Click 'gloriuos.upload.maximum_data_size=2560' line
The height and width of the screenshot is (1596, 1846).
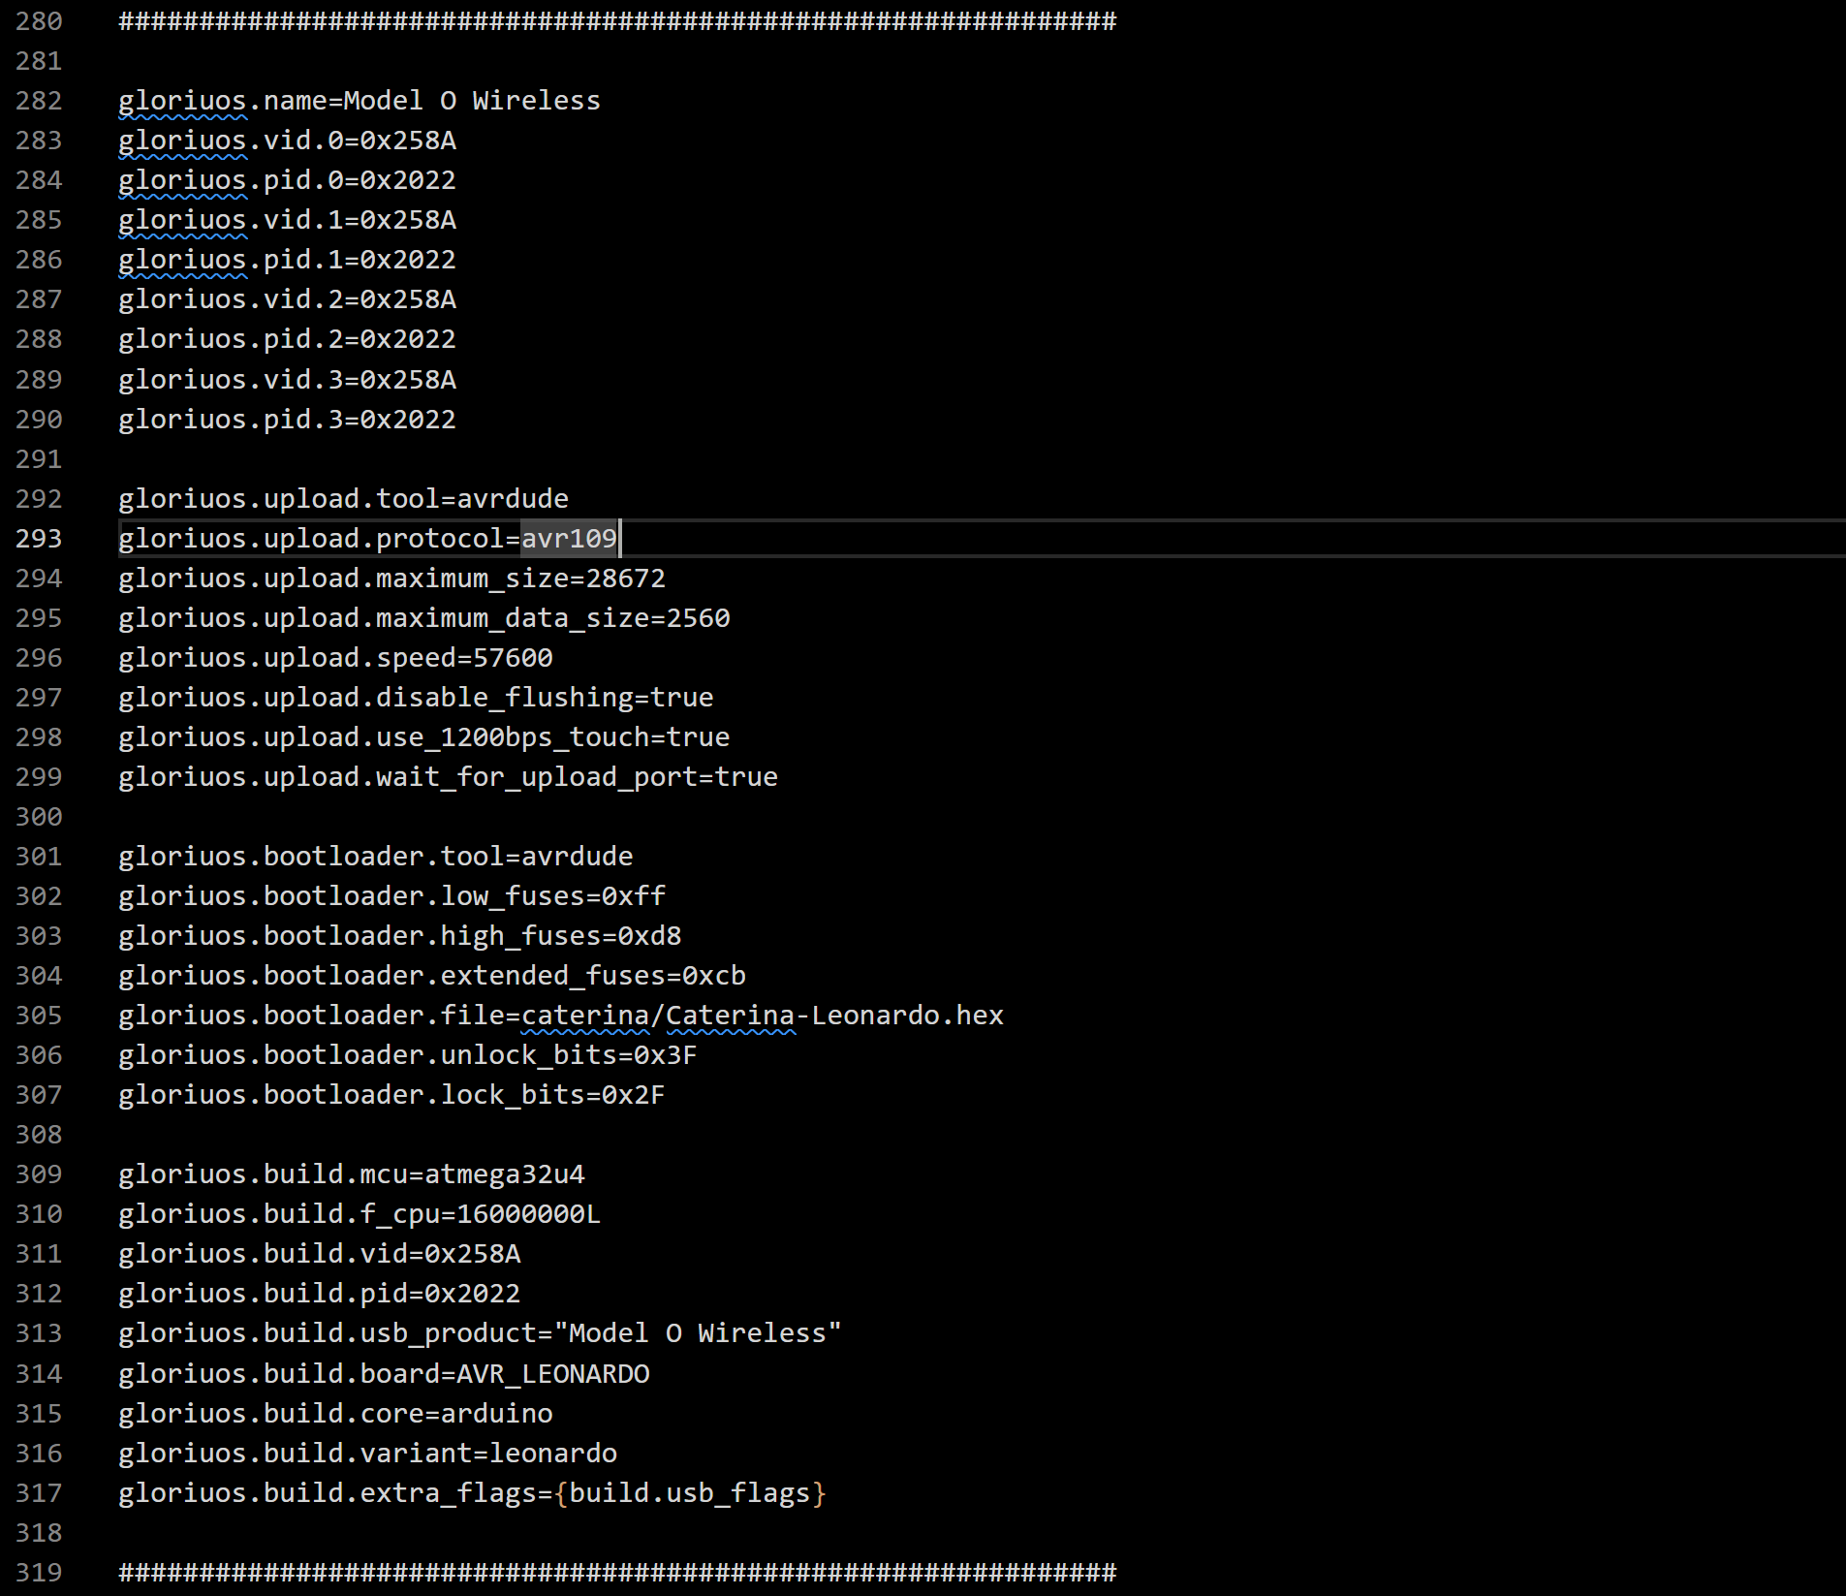[424, 618]
